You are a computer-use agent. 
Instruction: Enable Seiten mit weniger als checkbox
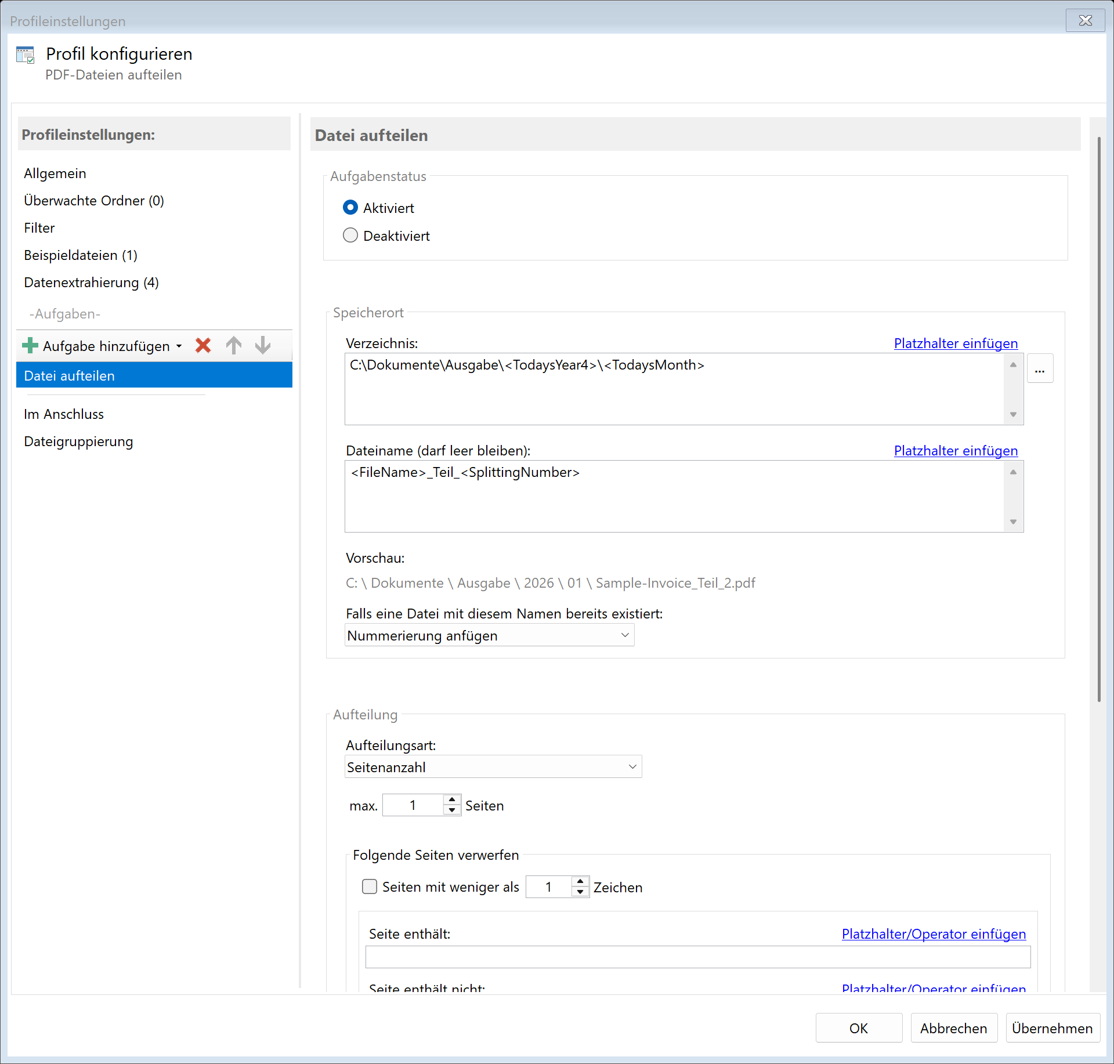369,886
